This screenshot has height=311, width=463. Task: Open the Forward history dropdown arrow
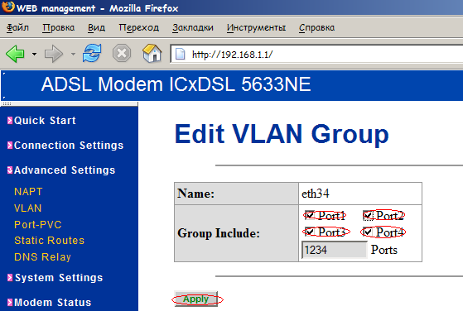tap(73, 55)
